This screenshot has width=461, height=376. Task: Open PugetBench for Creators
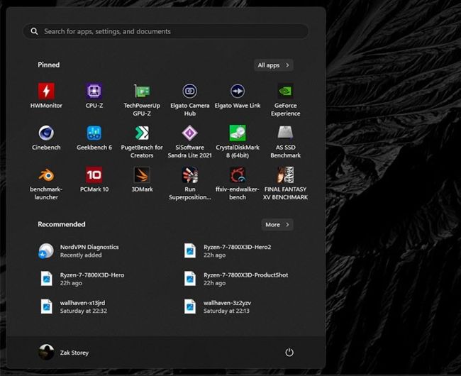click(x=142, y=142)
